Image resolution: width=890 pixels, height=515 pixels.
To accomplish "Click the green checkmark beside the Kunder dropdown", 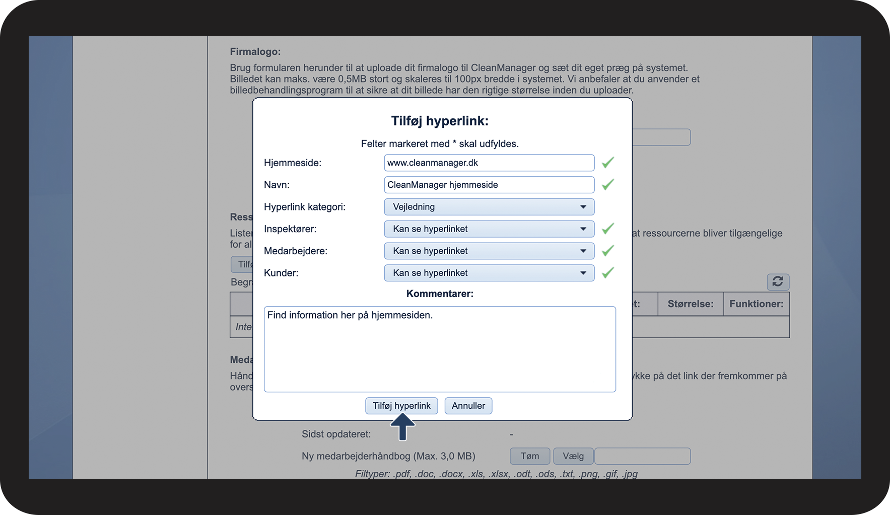I will click(608, 273).
